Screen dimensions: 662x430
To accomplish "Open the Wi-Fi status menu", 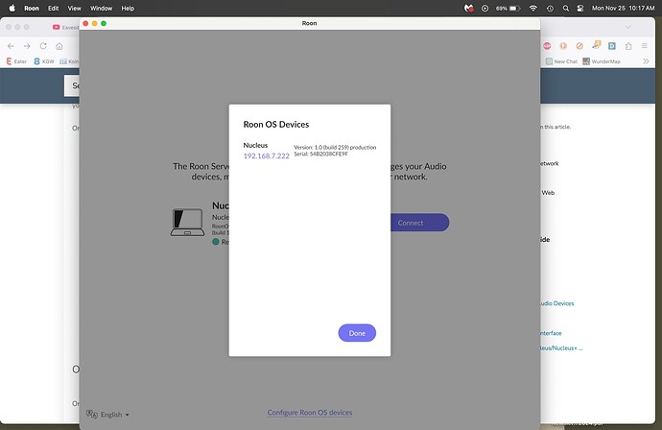I will [533, 8].
